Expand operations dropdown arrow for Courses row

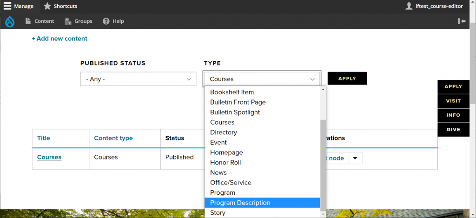(356, 158)
